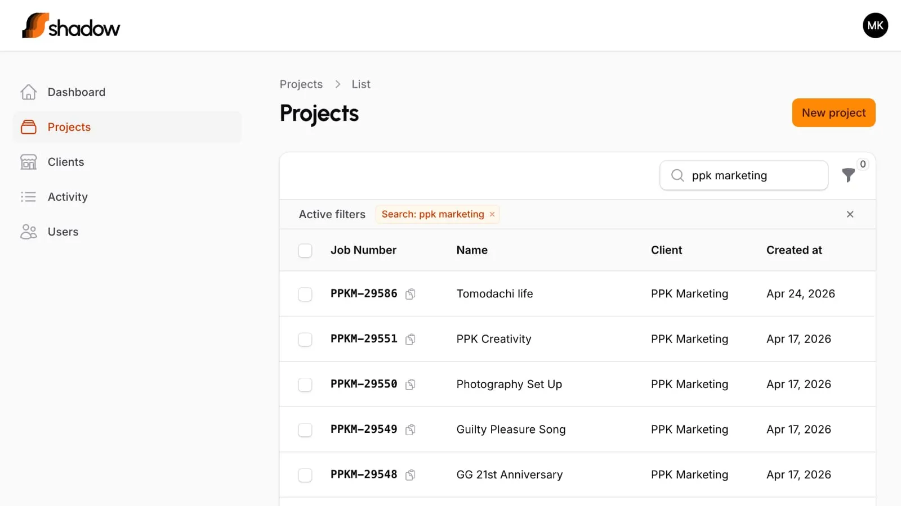901x506 pixels.
Task: Open Projects in the sidebar
Action: pos(127,127)
